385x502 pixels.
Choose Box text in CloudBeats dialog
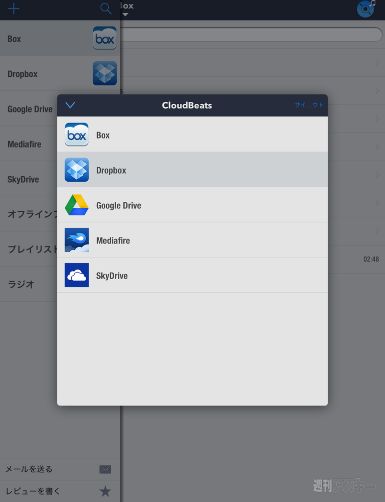[103, 135]
